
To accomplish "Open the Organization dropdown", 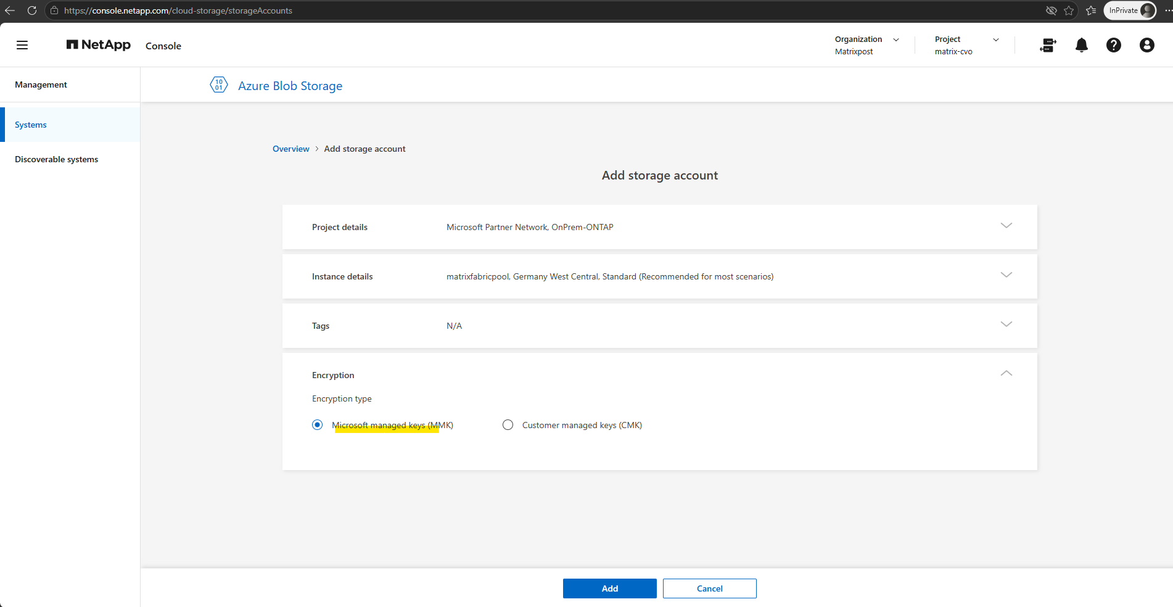I will click(x=868, y=45).
